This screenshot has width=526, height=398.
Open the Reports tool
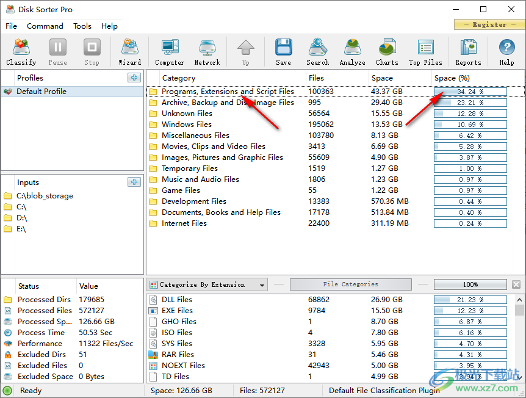pos(468,51)
